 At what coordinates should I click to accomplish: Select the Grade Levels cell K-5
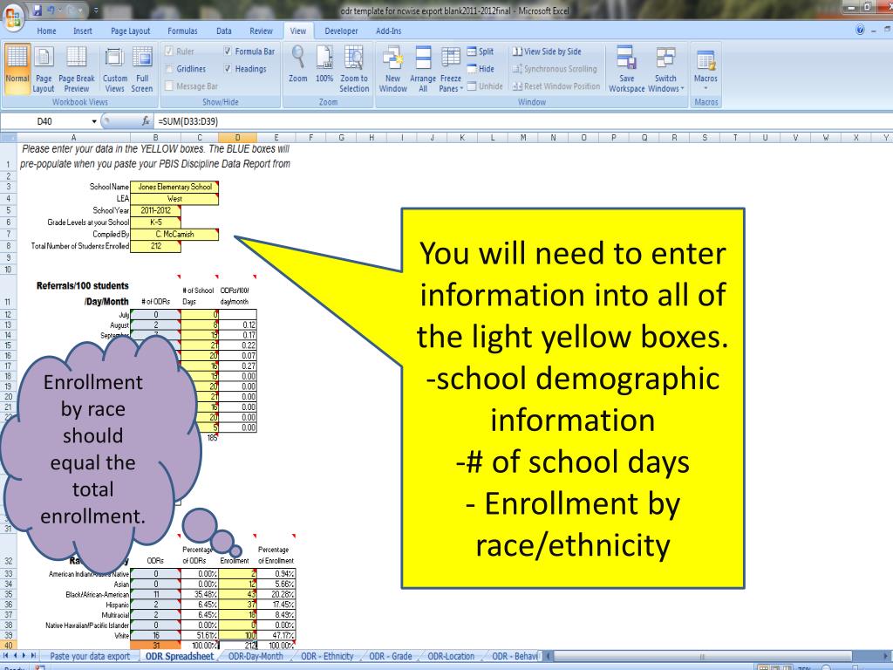(155, 222)
